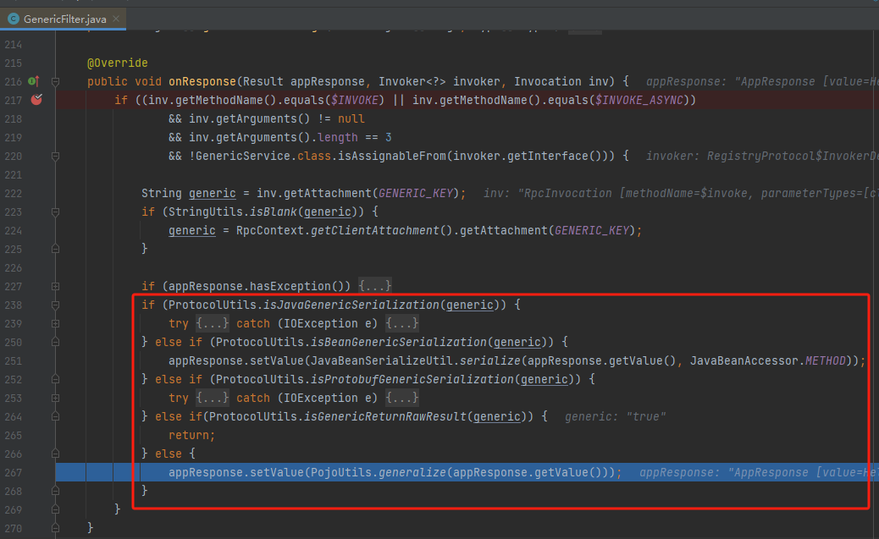879x539 pixels.
Task: Toggle the breakpoint on line 217
Action: coord(36,100)
